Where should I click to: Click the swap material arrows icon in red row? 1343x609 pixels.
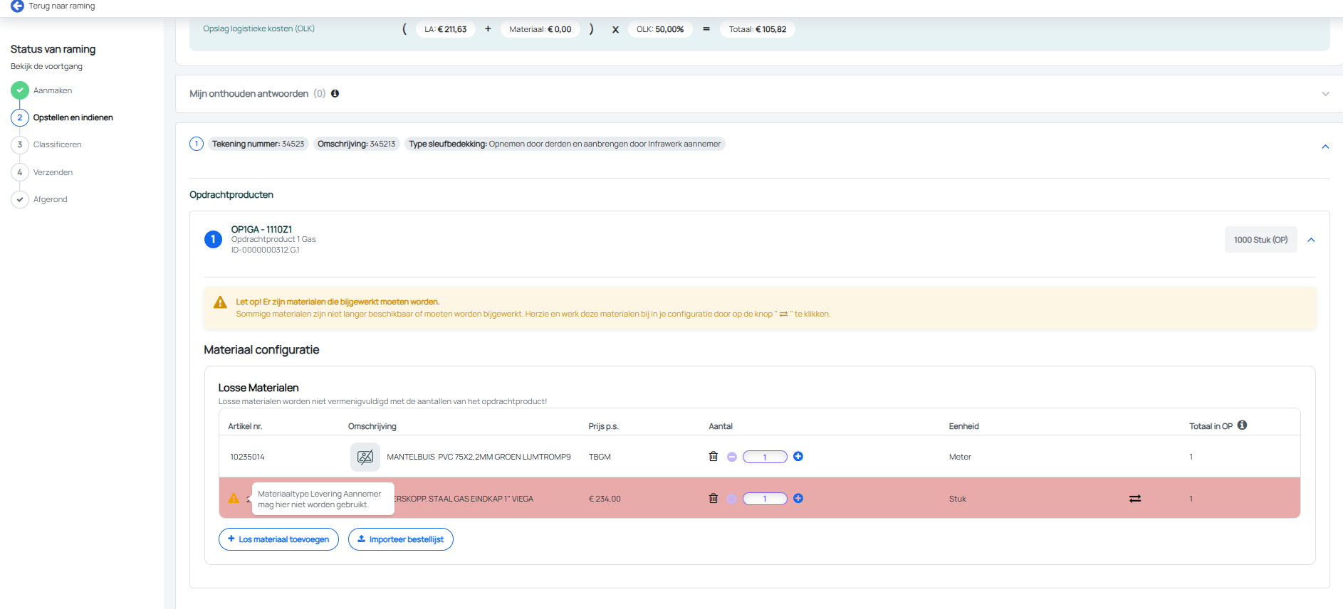pyautogui.click(x=1135, y=499)
